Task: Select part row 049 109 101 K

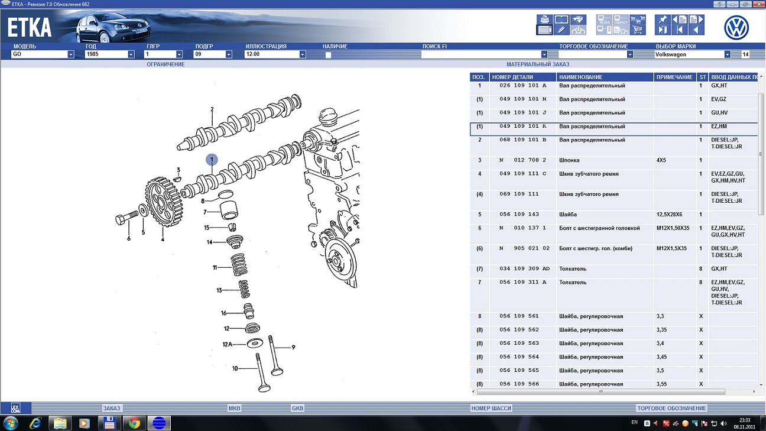Action: coord(614,129)
